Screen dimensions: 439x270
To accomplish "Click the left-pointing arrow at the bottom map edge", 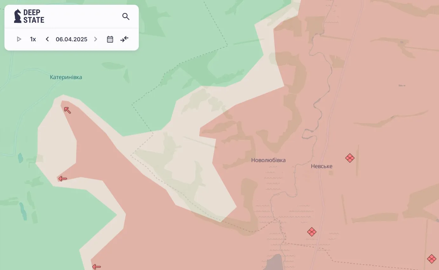I will coord(96,267).
